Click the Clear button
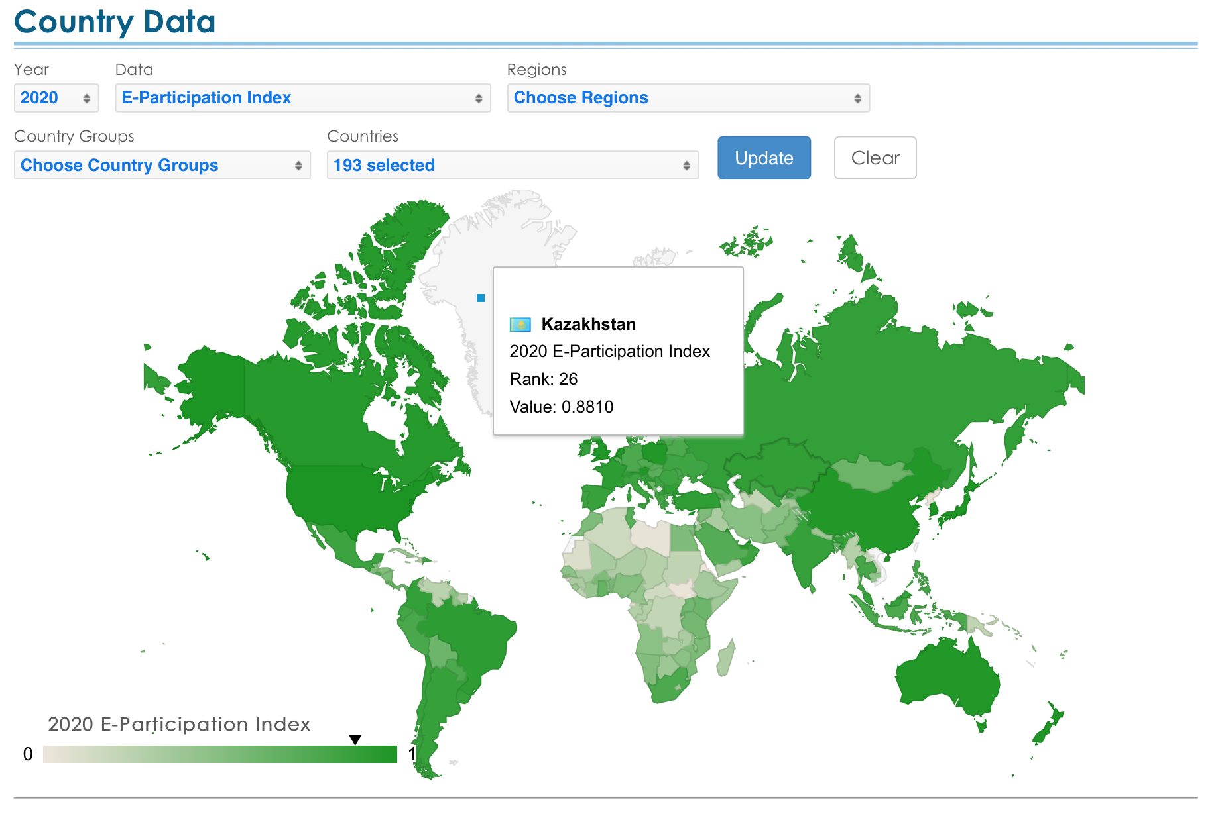The height and width of the screenshot is (816, 1216). 875,158
